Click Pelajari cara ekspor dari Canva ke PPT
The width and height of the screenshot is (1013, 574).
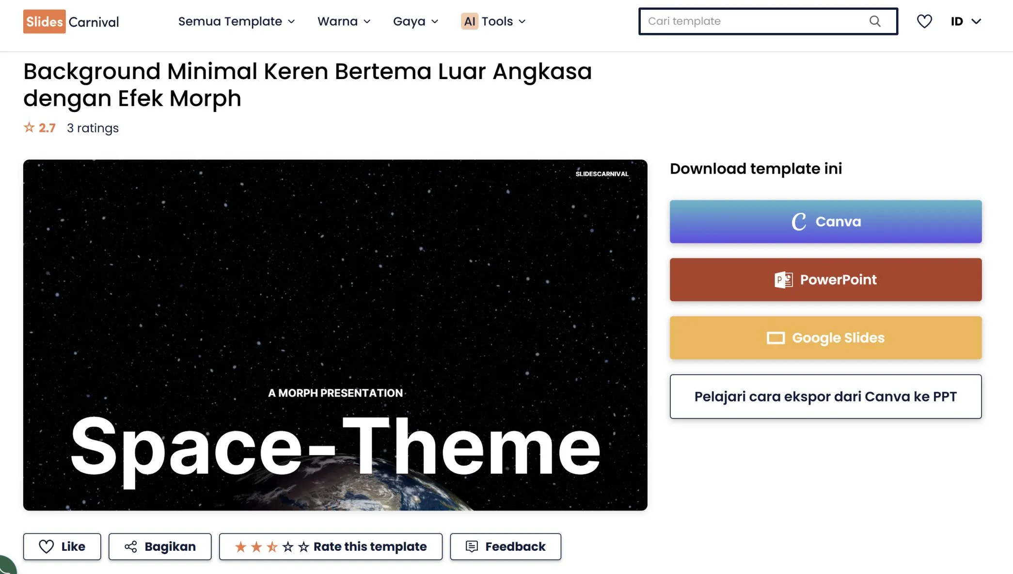(825, 397)
